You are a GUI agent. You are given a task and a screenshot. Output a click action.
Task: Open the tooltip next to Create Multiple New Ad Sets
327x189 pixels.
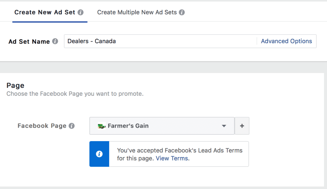[x=182, y=12]
